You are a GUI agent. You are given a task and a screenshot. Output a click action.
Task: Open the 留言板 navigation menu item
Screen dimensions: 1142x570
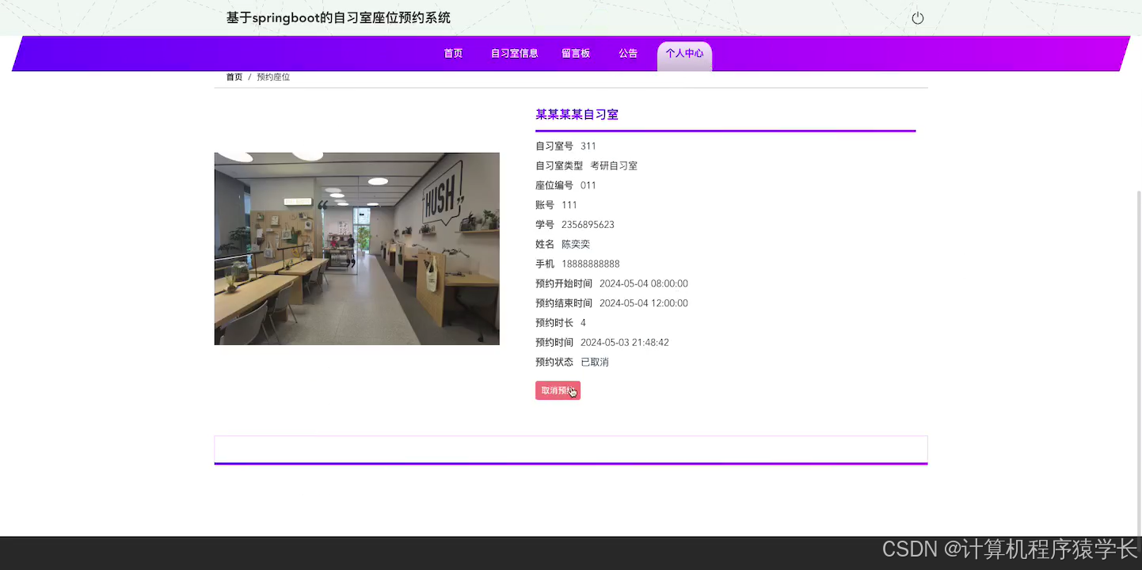pos(576,53)
